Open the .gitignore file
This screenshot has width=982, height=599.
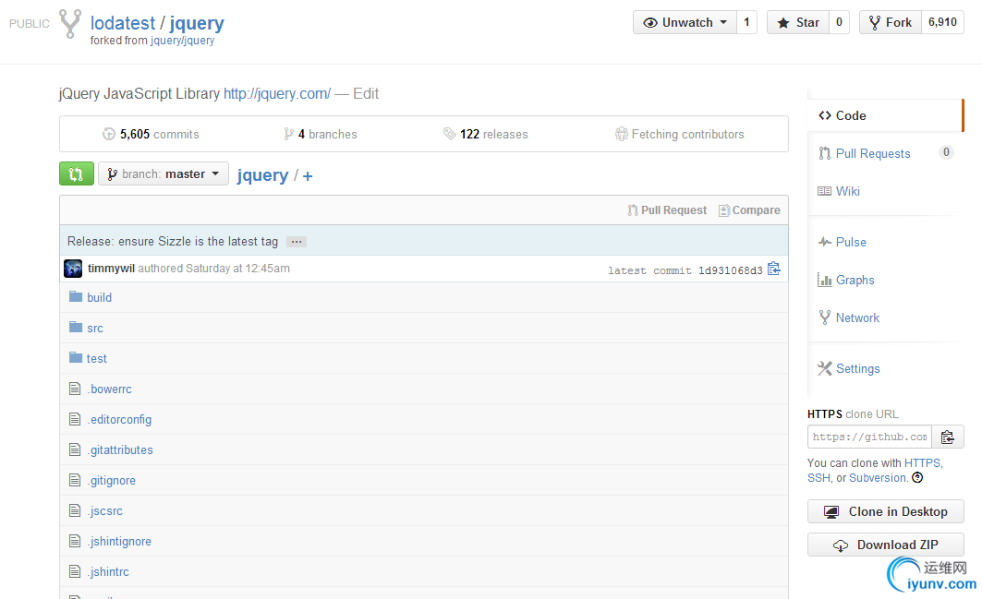112,481
